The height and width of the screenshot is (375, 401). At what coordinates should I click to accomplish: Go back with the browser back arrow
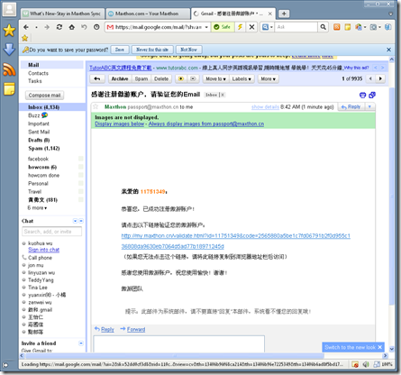pyautogui.click(x=26, y=27)
